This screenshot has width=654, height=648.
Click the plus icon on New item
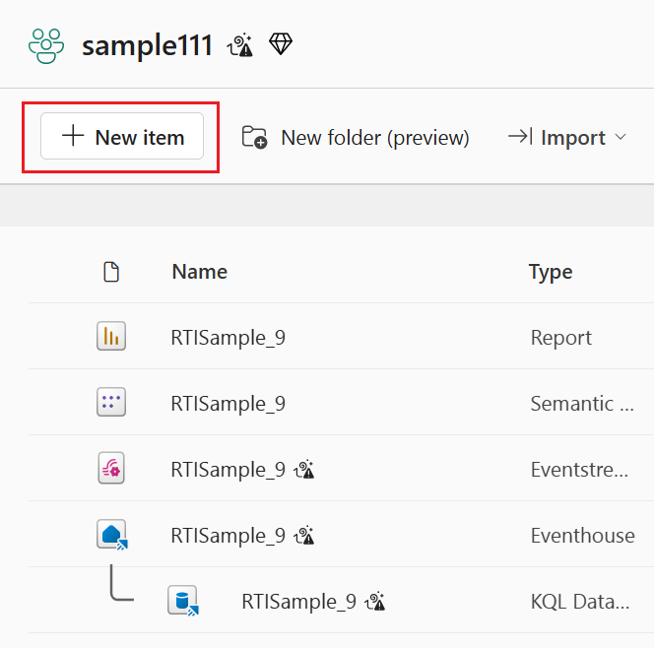pos(73,135)
